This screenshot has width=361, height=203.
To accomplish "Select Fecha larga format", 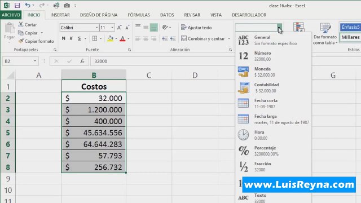I will click(x=273, y=119).
